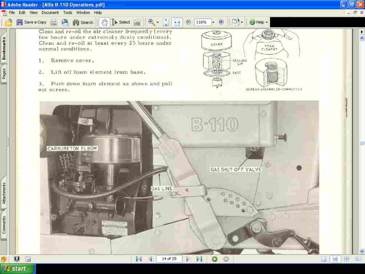
Task: Activate the Zoom magnifier tool
Action: (x=151, y=22)
